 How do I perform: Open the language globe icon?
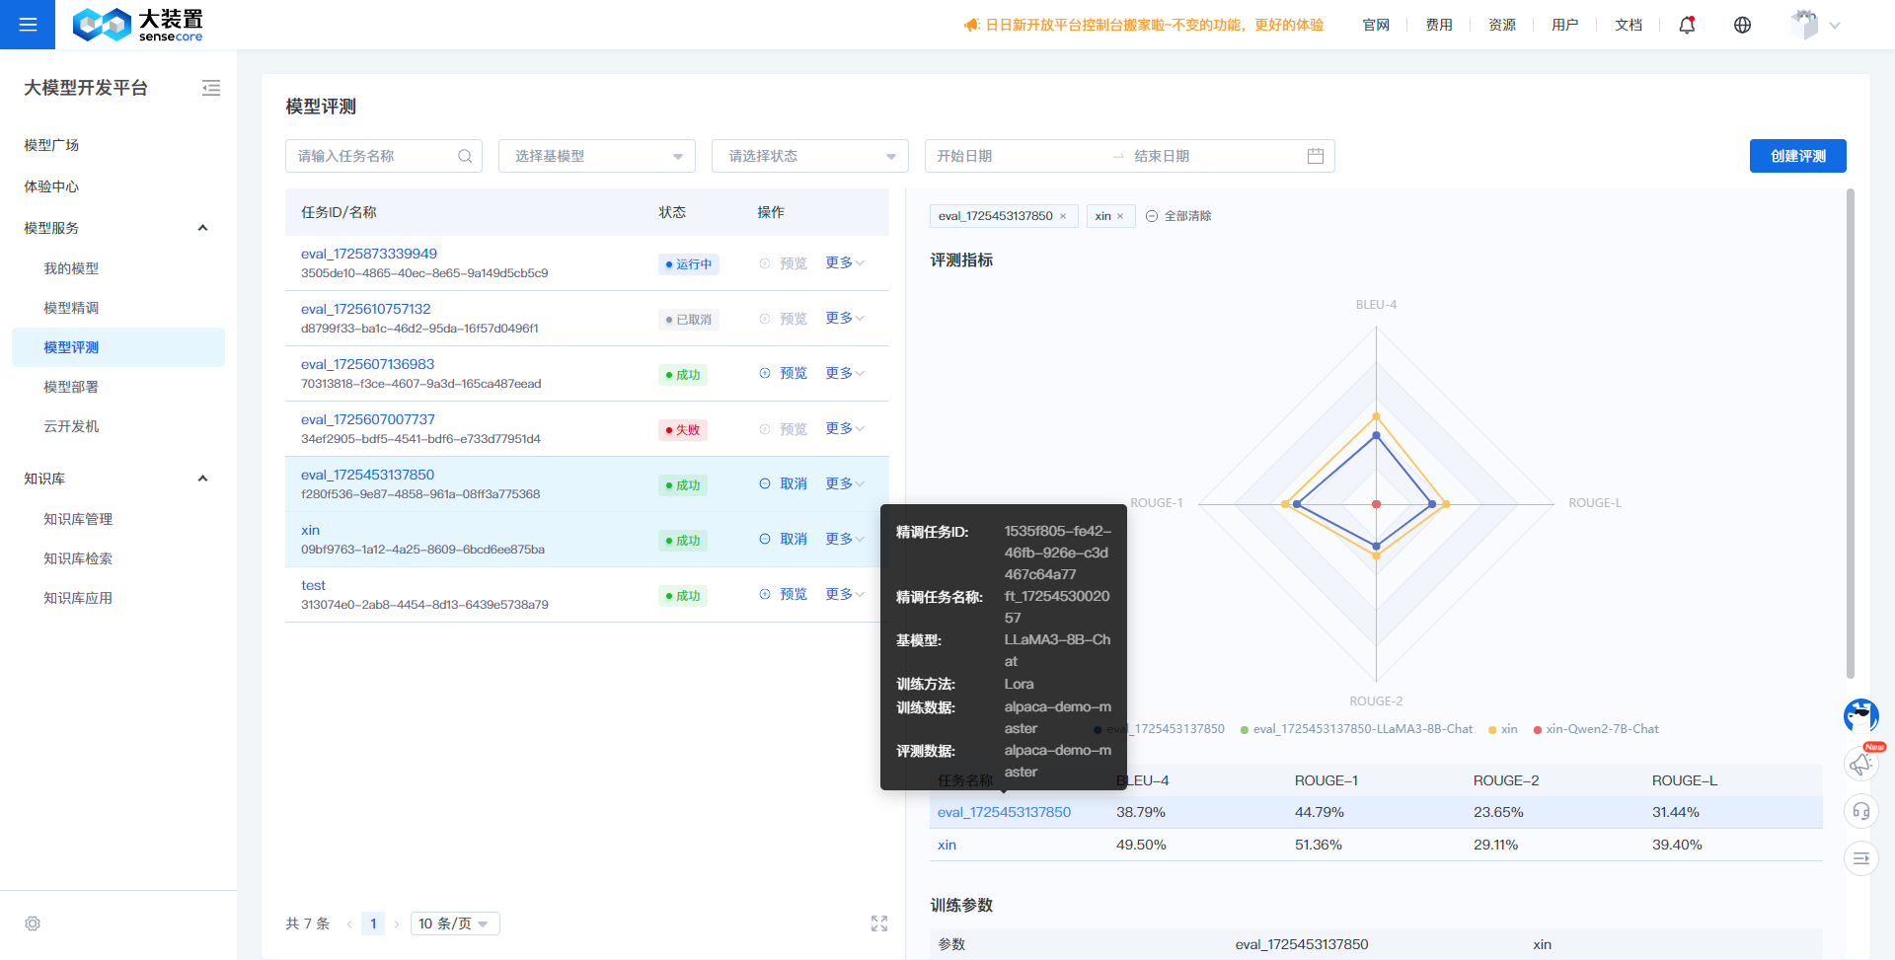(1742, 25)
